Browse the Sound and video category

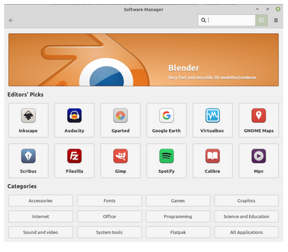tap(41, 232)
